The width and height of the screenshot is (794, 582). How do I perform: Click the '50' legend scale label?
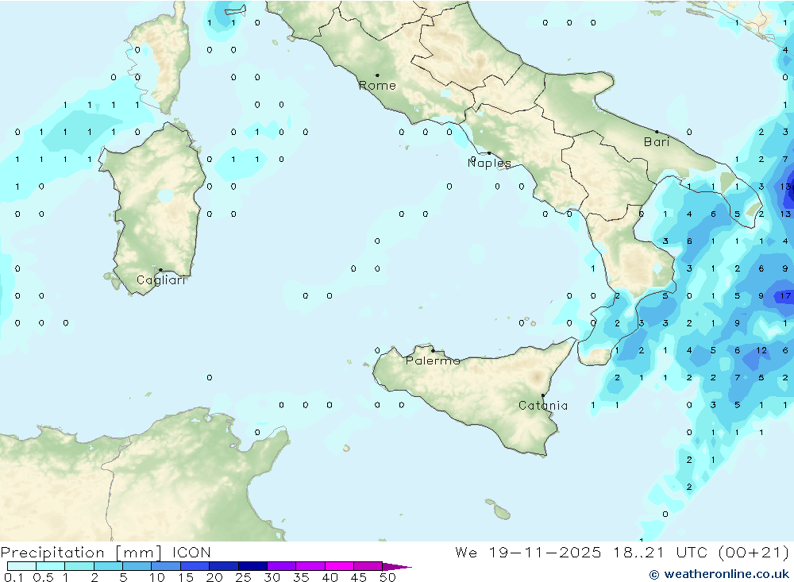point(388,577)
